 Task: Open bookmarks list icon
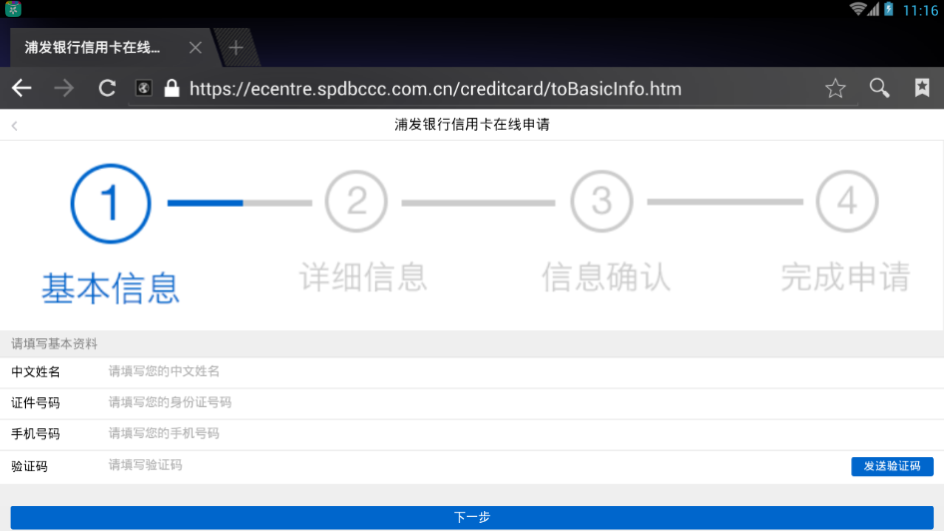[922, 88]
